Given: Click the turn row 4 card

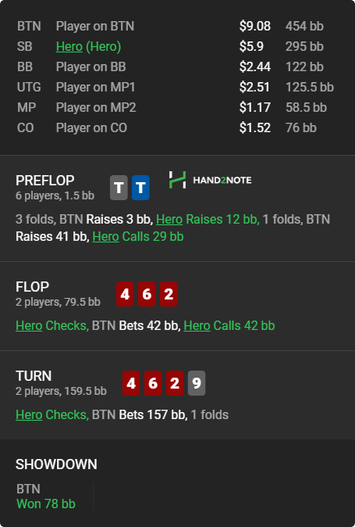Looking at the screenshot, I should [131, 383].
